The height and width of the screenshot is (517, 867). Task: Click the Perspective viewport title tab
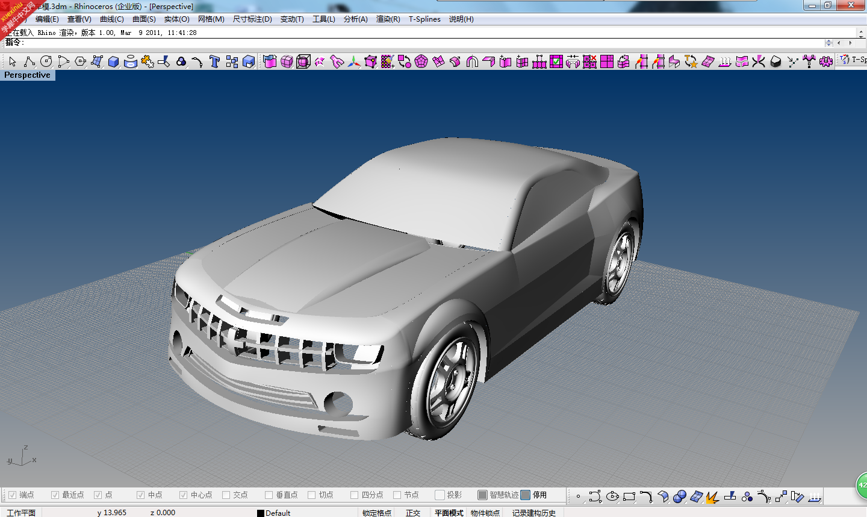27,75
